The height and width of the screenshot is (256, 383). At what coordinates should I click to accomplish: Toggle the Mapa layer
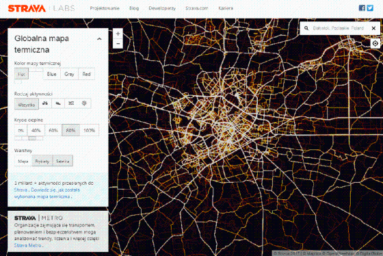click(23, 161)
